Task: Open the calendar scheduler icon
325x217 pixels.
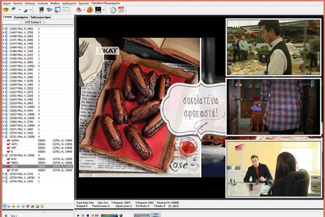Action: point(121,10)
